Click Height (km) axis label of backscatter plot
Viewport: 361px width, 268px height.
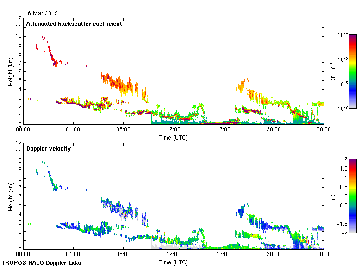coord(10,71)
